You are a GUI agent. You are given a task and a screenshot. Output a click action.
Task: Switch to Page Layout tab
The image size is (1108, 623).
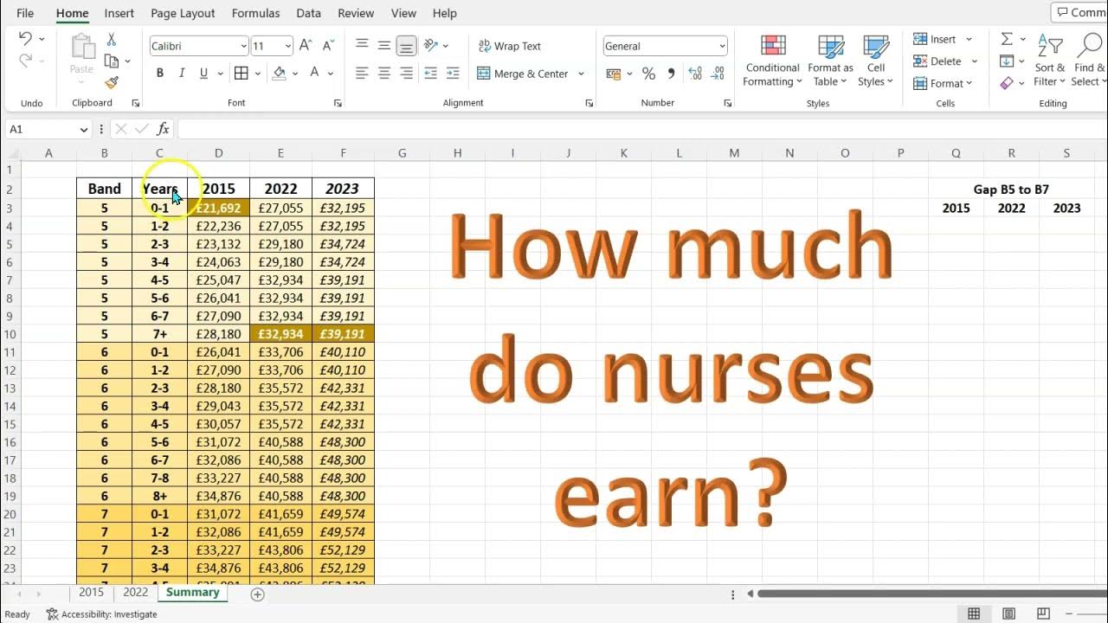(x=183, y=13)
